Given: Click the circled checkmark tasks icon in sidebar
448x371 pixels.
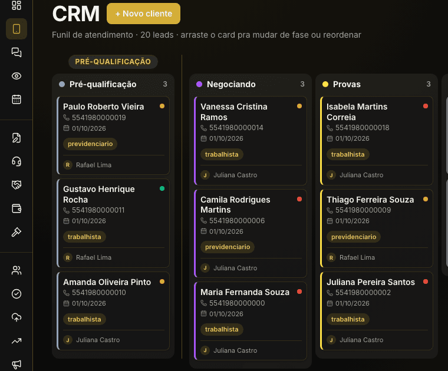Looking at the screenshot, I should [17, 294].
